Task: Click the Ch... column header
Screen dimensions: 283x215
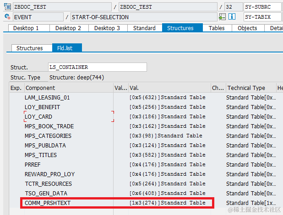Action: click(218, 88)
